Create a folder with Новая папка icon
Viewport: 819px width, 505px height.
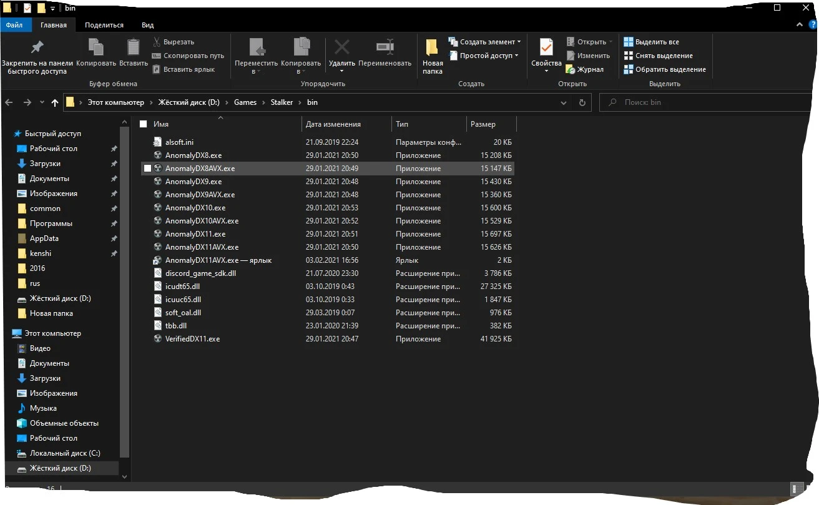(432, 49)
